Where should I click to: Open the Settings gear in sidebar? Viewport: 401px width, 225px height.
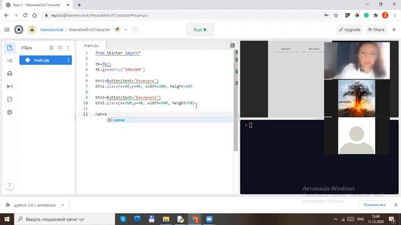[9, 112]
